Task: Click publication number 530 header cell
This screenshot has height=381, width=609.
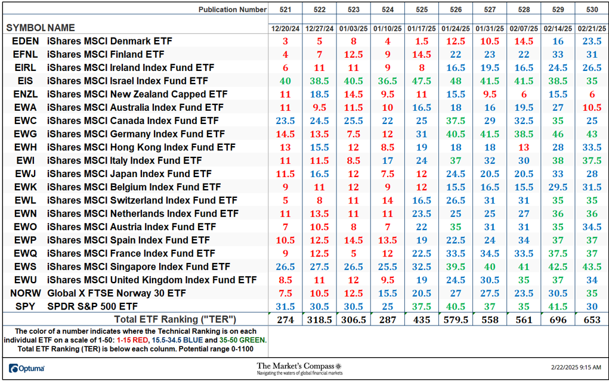Action: pos(592,10)
